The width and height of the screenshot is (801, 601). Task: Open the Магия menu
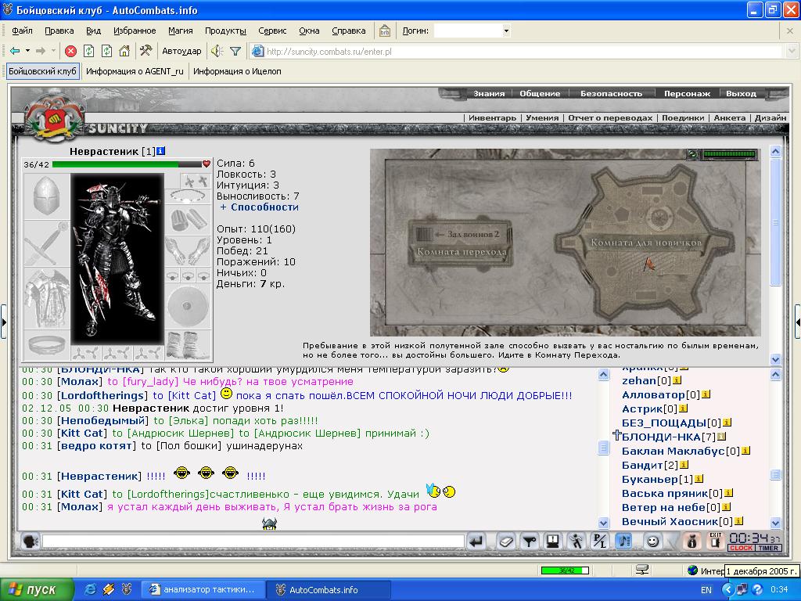point(181,31)
